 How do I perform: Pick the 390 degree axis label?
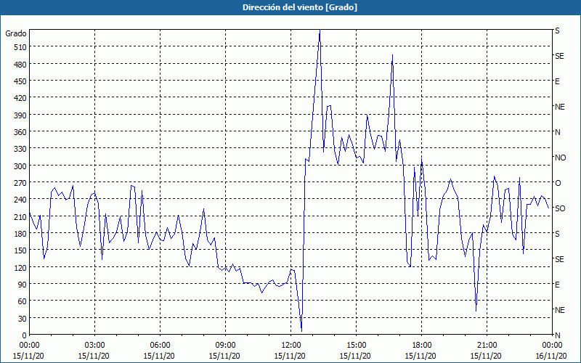pos(20,115)
